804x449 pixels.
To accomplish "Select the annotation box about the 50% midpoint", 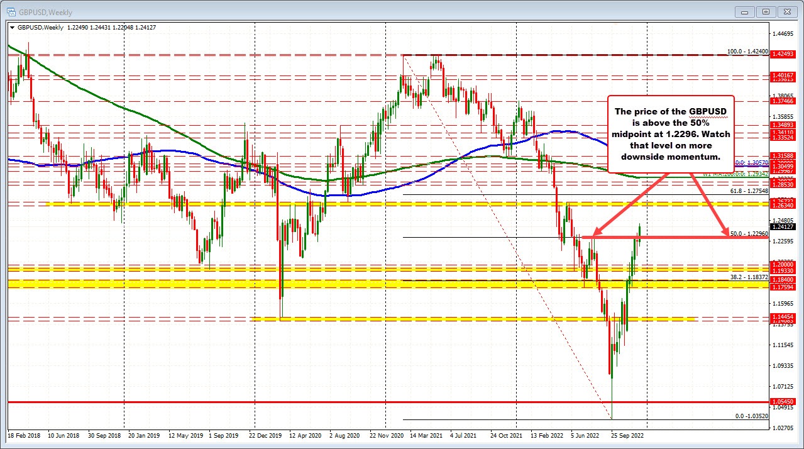I will [x=670, y=134].
